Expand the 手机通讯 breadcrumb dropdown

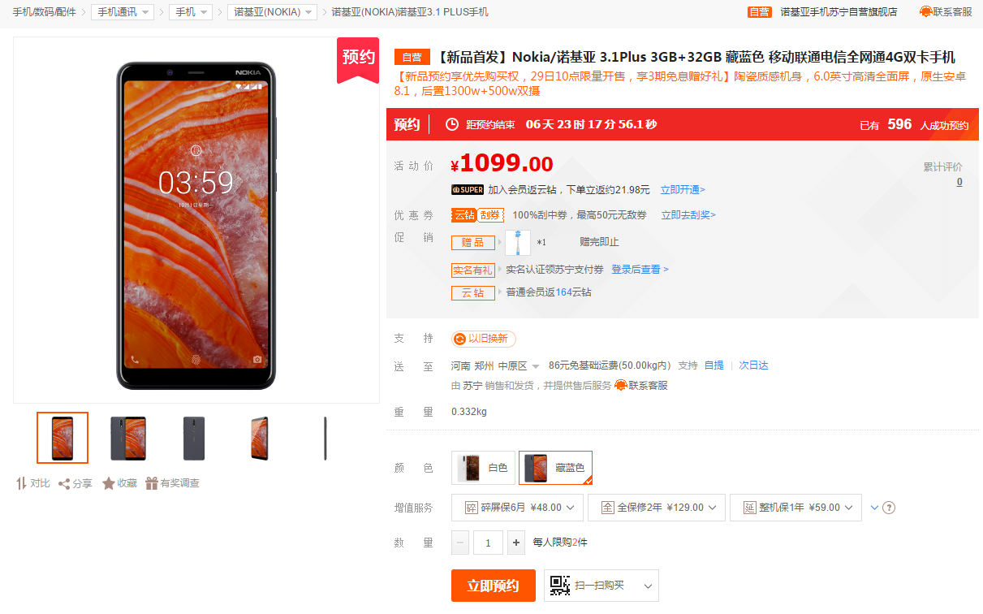click(x=123, y=12)
